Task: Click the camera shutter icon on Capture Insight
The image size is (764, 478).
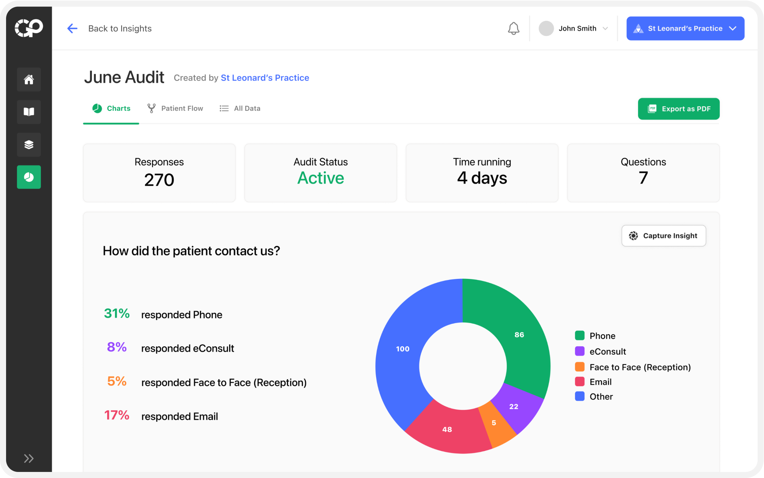Action: (633, 236)
